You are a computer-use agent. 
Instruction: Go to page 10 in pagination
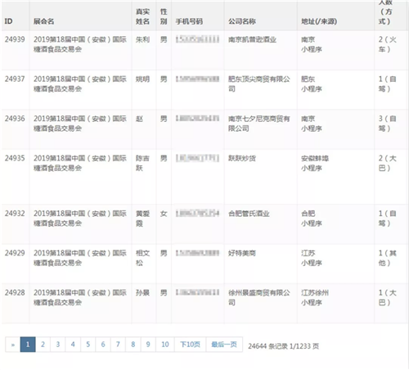[x=165, y=345]
